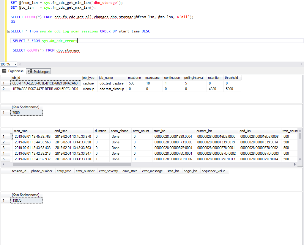Click the scan_phase column header
The height and width of the screenshot is (246, 304).
click(120, 131)
